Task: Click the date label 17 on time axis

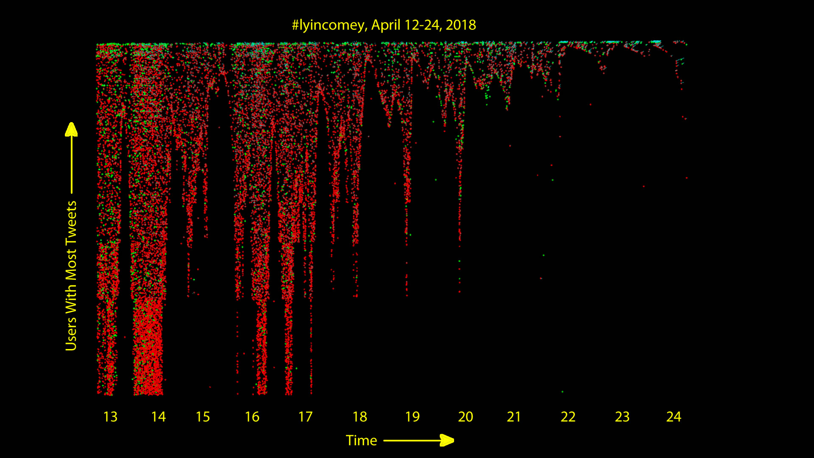Action: pos(305,417)
